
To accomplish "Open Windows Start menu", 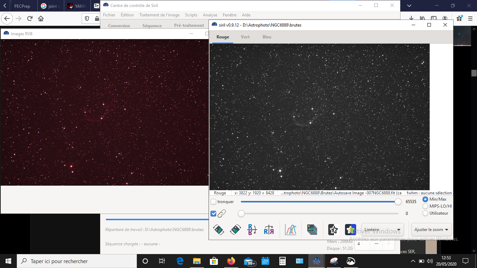I will [x=8, y=261].
